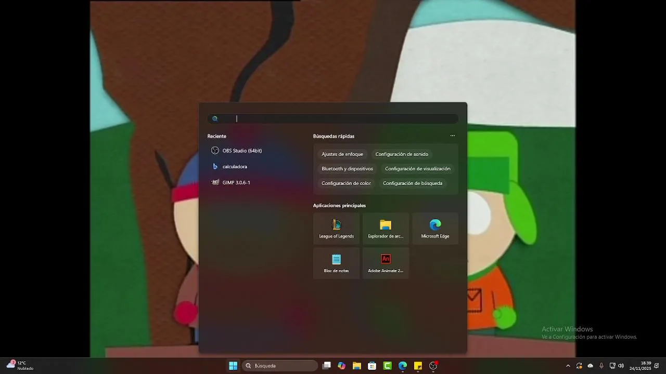Click the taskbar Búsqueda search box
This screenshot has height=374, width=666.
(x=280, y=366)
